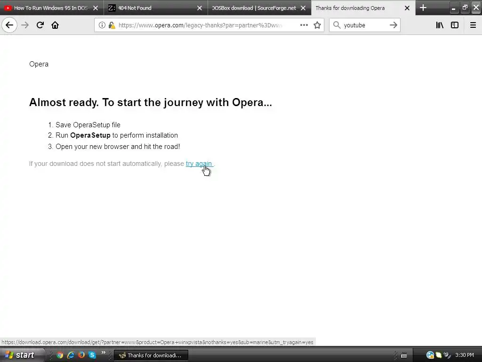This screenshot has width=482, height=362.
Task: Click the Opera text at page top
Action: click(x=39, y=64)
